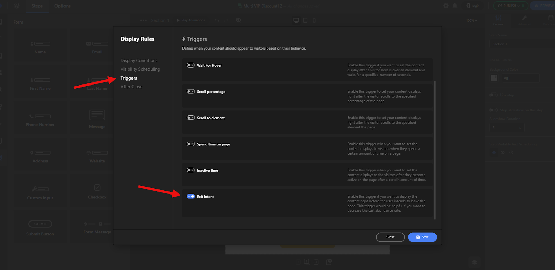
Task: Turn on Spend time on page trigger
Action: pos(191,144)
